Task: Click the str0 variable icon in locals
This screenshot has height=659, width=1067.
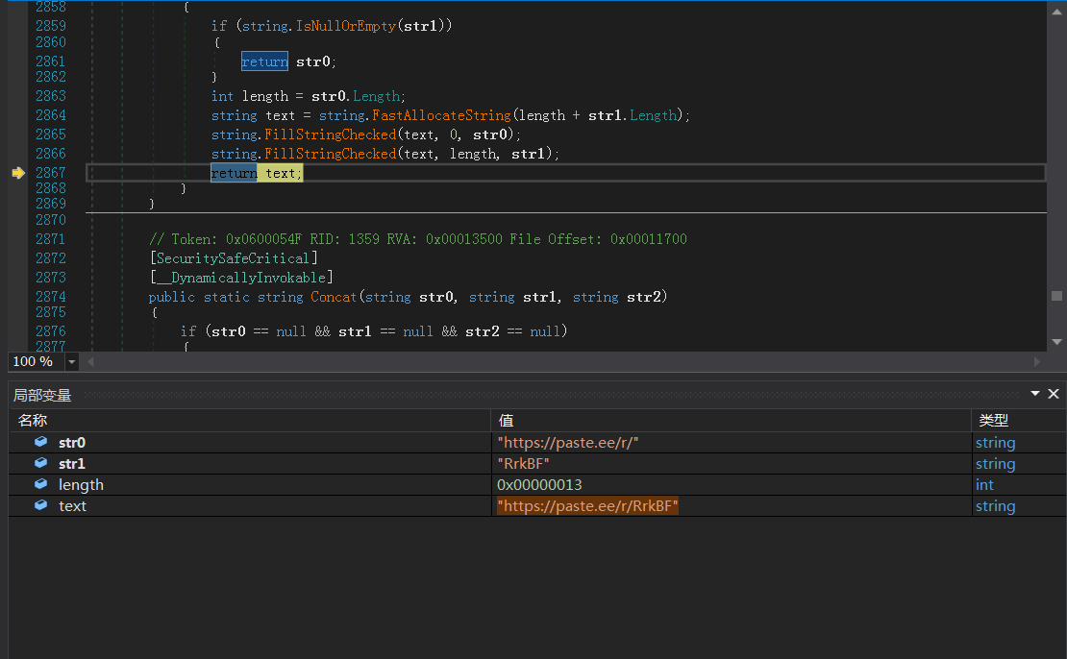Action: [x=40, y=443]
